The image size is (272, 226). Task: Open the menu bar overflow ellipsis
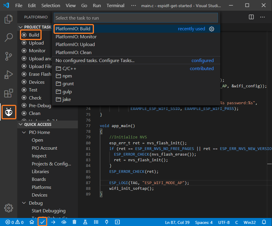coord(133,6)
